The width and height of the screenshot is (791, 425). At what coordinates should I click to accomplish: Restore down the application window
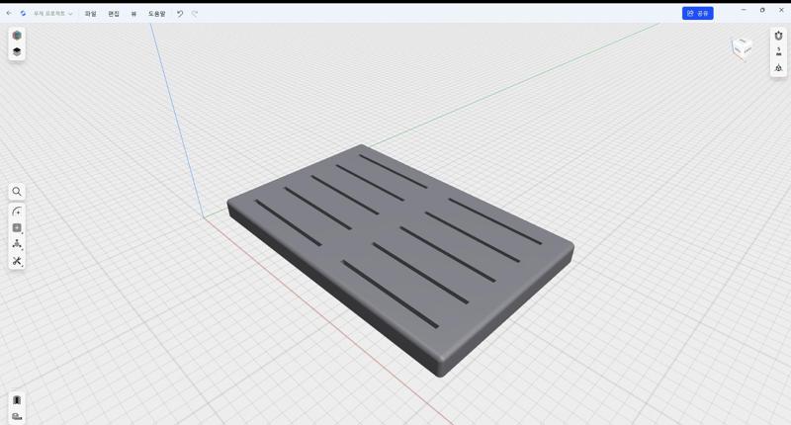coord(762,10)
